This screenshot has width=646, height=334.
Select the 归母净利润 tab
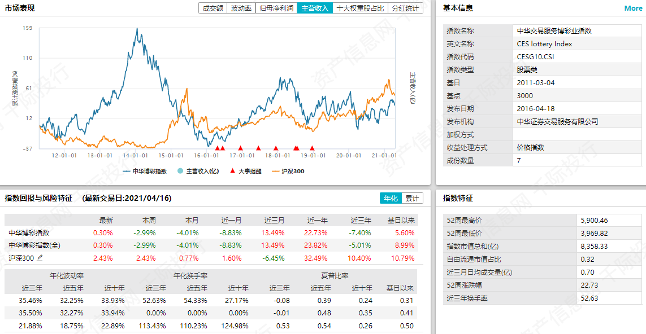pyautogui.click(x=276, y=8)
